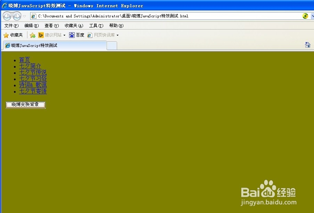The height and width of the screenshot is (213, 314).
Task: Open the Home page icon
Action: coord(307,44)
